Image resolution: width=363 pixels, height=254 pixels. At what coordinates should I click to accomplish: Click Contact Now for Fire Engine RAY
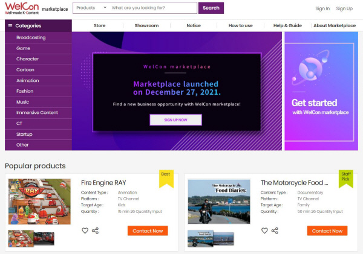point(148,230)
